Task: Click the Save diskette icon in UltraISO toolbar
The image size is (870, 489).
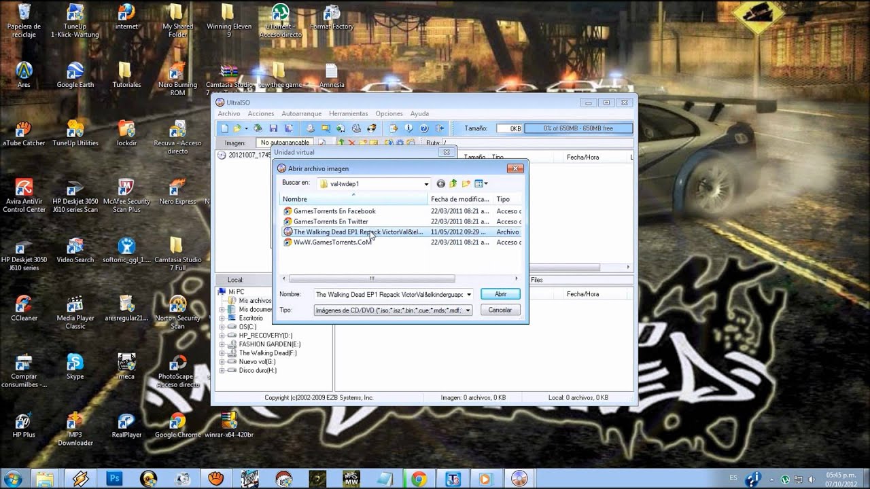Action: point(273,128)
